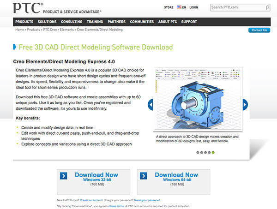Select the fifth green carousel dot
The image size is (277, 209).
(213, 153)
